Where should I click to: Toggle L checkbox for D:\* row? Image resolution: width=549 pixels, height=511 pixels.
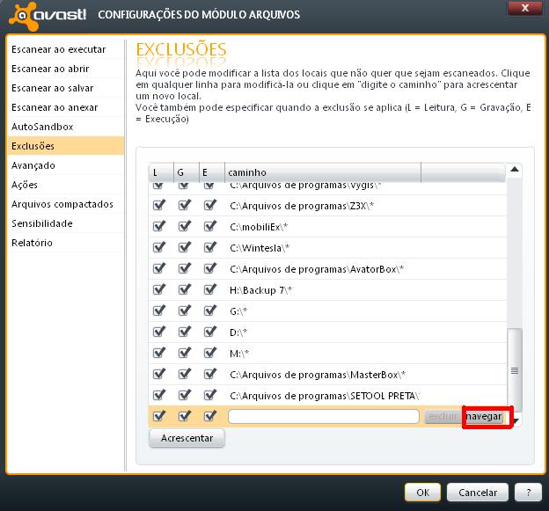pyautogui.click(x=159, y=332)
